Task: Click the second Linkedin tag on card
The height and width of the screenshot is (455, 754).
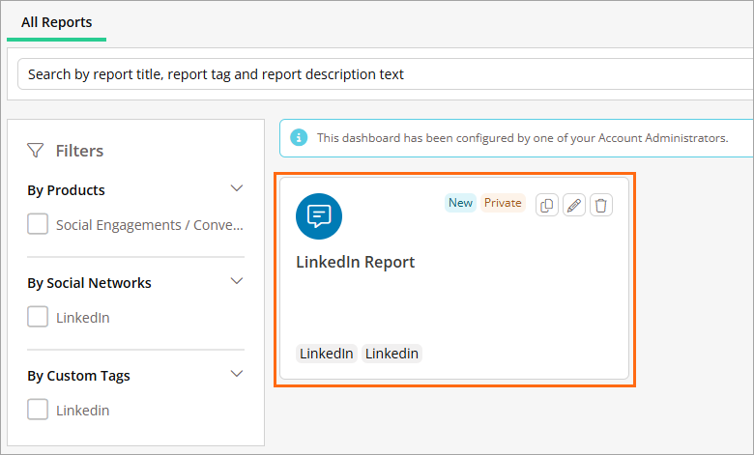Action: (x=391, y=354)
